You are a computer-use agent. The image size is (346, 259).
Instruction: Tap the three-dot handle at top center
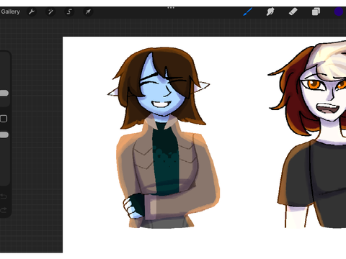pos(171,8)
